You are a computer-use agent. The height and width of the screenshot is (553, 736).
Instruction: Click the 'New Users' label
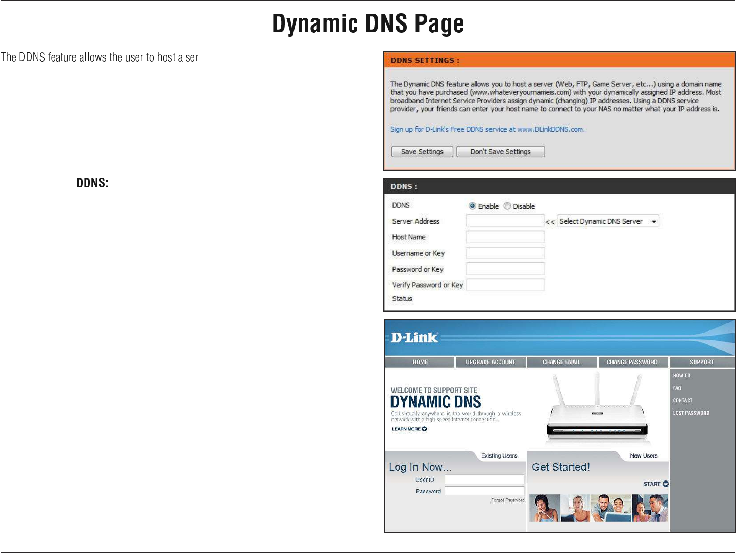pyautogui.click(x=644, y=455)
